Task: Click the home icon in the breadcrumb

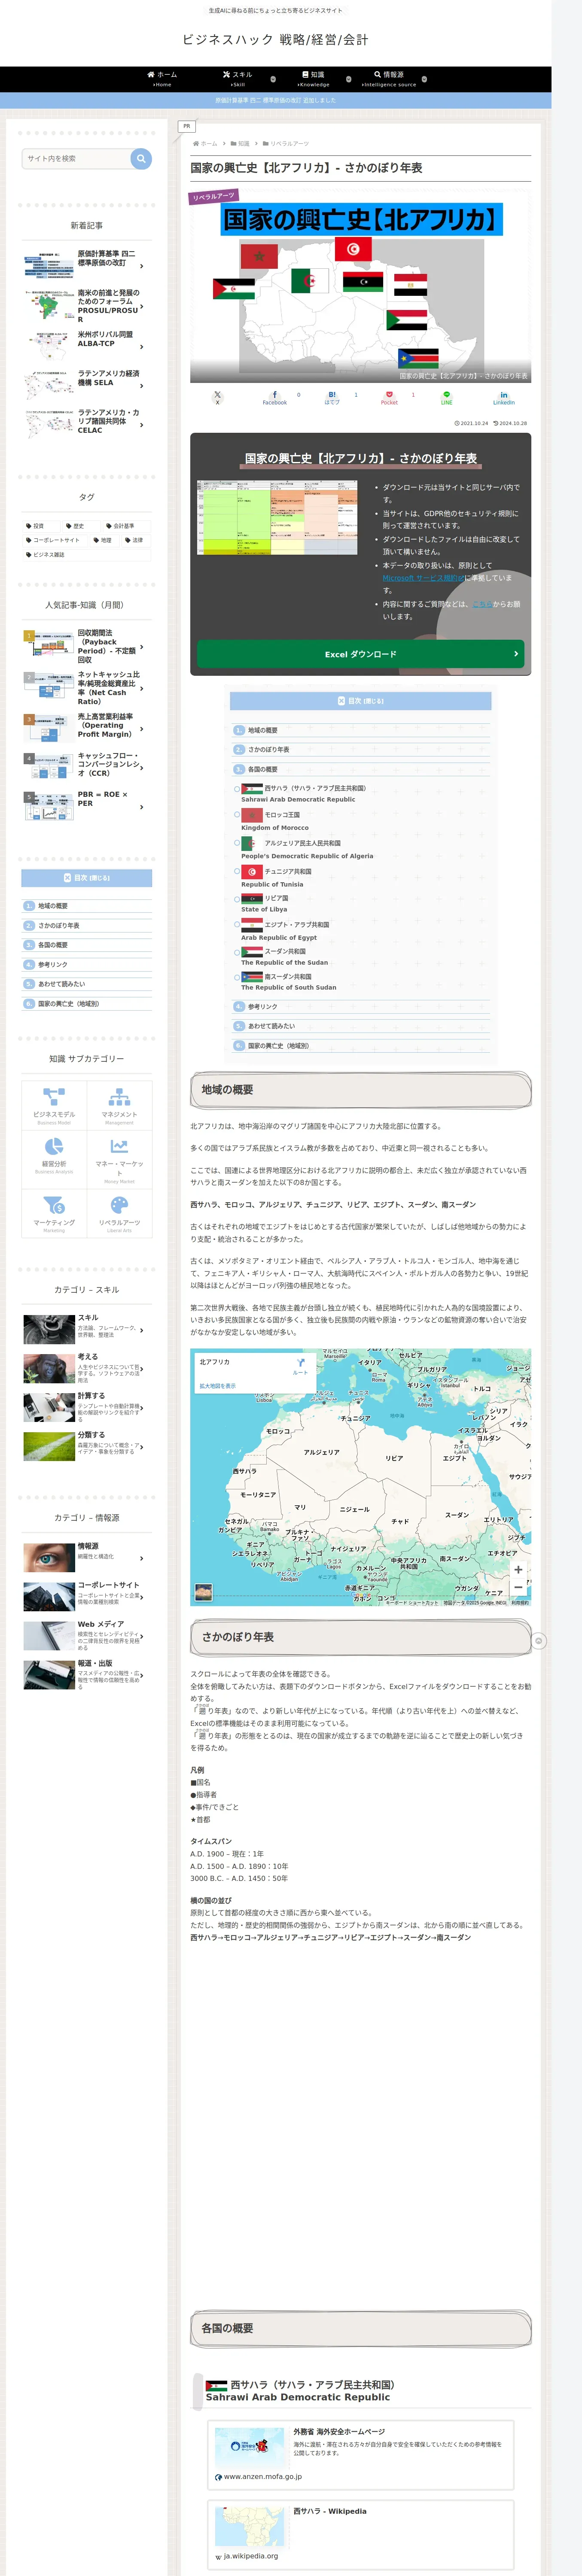Action: point(196,144)
